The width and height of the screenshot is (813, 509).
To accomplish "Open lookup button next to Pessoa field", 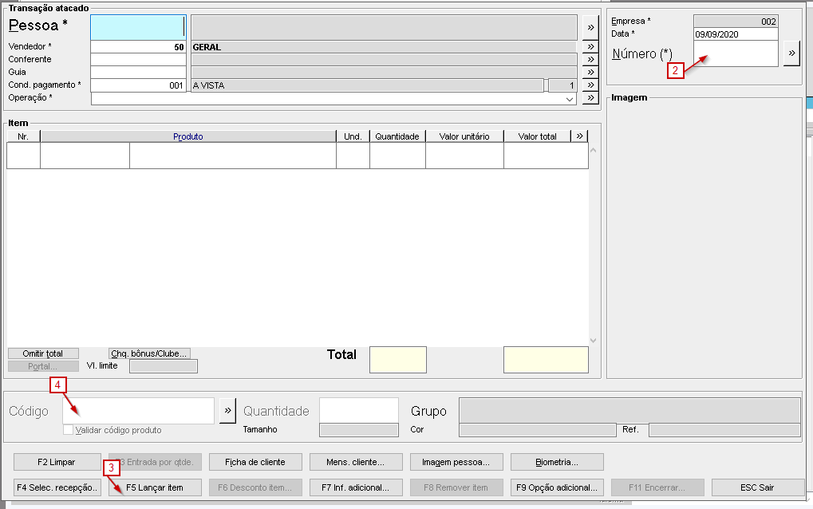I will click(590, 27).
